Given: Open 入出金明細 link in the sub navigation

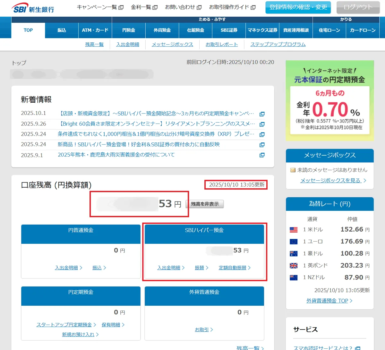Looking at the screenshot, I should tap(128, 44).
